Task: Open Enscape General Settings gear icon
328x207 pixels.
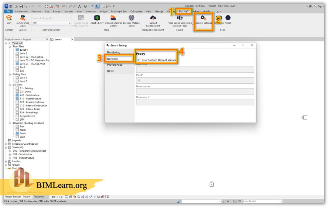Action: [x=203, y=18]
